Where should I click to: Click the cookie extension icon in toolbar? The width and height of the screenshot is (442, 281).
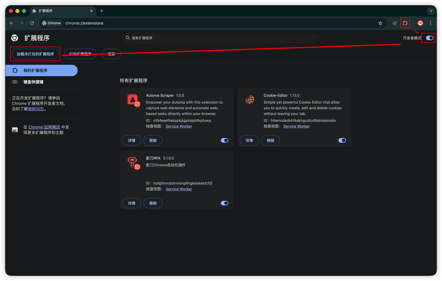394,23
